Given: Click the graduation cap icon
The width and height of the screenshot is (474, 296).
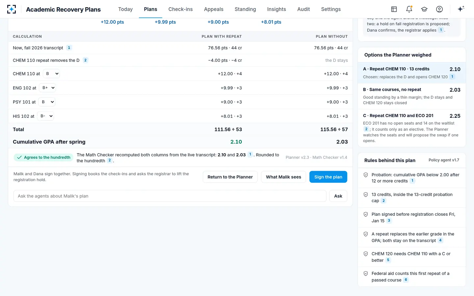Looking at the screenshot, I should click(424, 9).
